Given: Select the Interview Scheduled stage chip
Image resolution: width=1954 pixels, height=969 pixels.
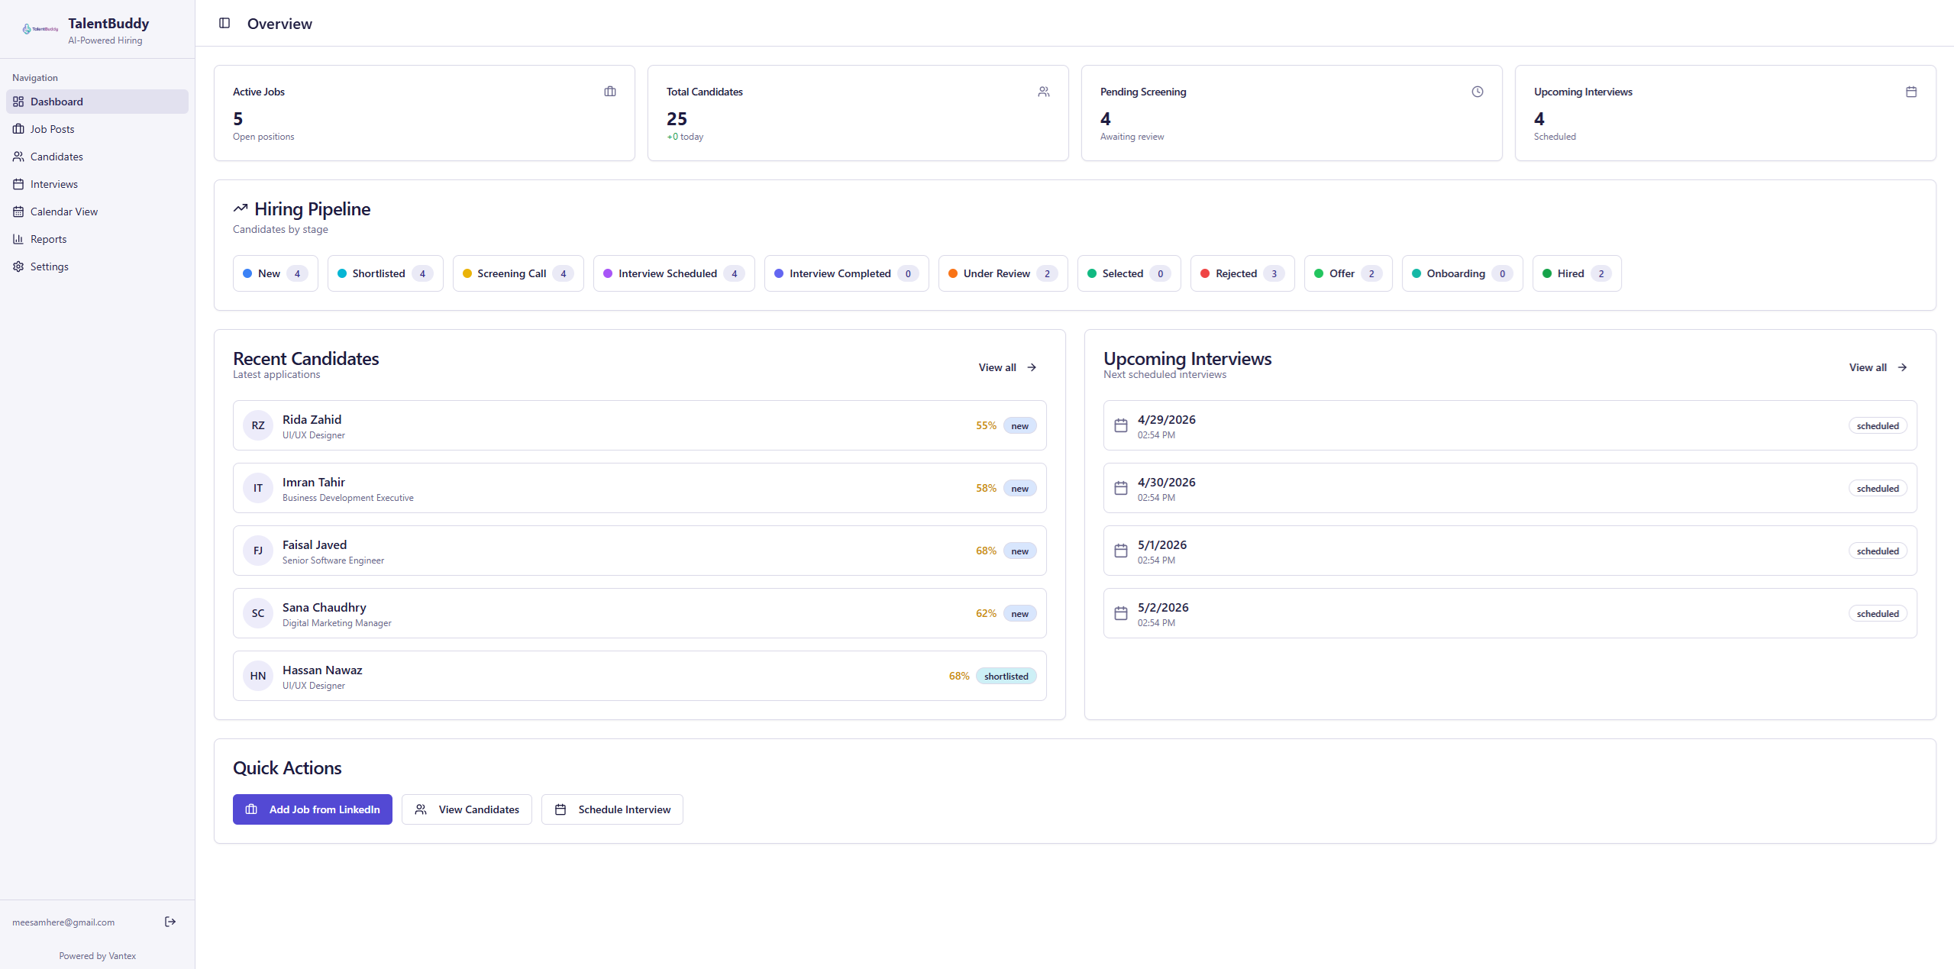Looking at the screenshot, I should (674, 273).
